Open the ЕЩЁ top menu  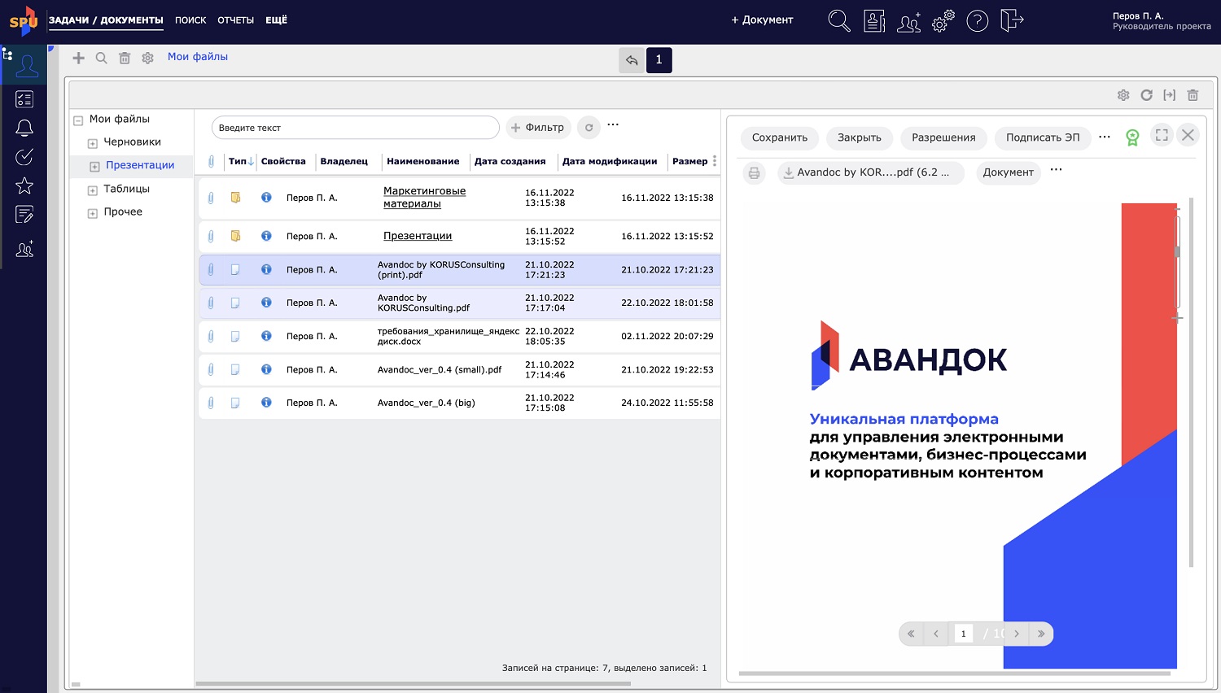(276, 20)
